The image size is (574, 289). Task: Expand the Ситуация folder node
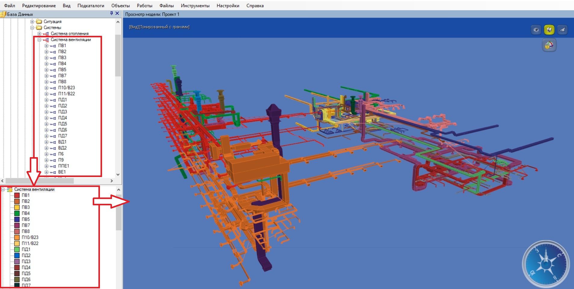pyautogui.click(x=32, y=21)
